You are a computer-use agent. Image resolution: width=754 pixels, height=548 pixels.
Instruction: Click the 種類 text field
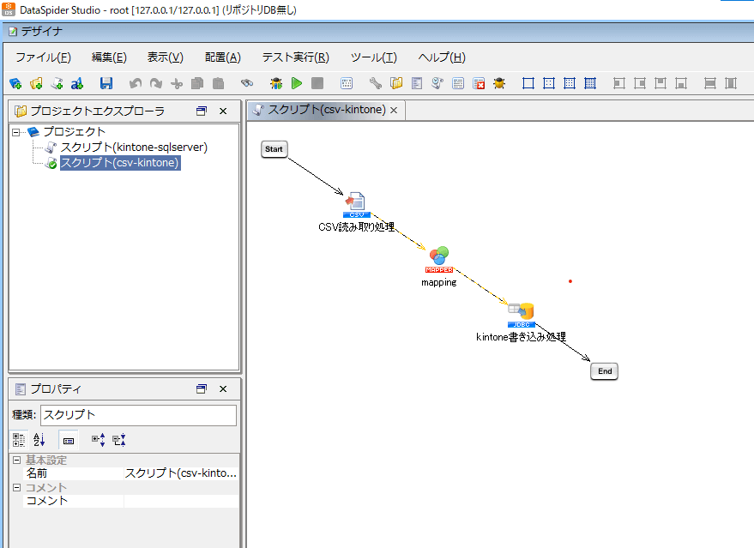[x=138, y=415]
